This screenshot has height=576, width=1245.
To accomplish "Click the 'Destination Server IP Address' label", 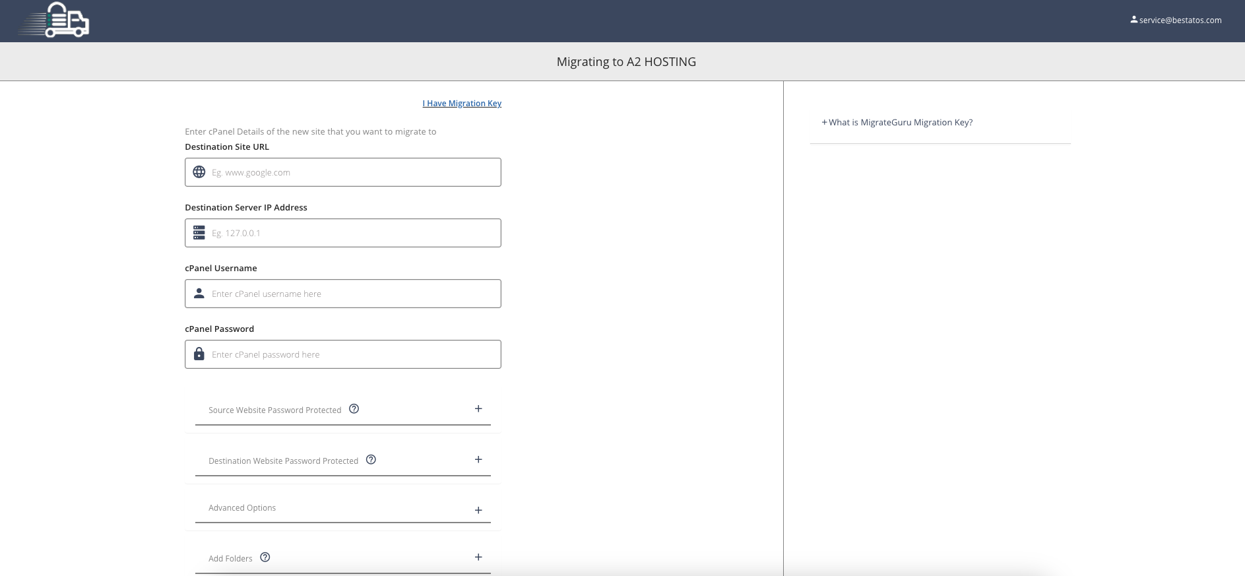I will [246, 208].
